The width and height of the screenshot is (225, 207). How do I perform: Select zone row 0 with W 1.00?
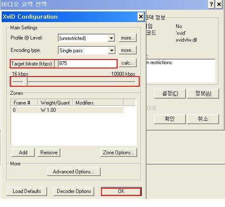67,110
